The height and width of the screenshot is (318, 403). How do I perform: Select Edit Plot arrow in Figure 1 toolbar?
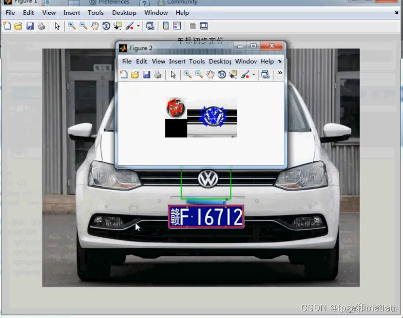57,26
